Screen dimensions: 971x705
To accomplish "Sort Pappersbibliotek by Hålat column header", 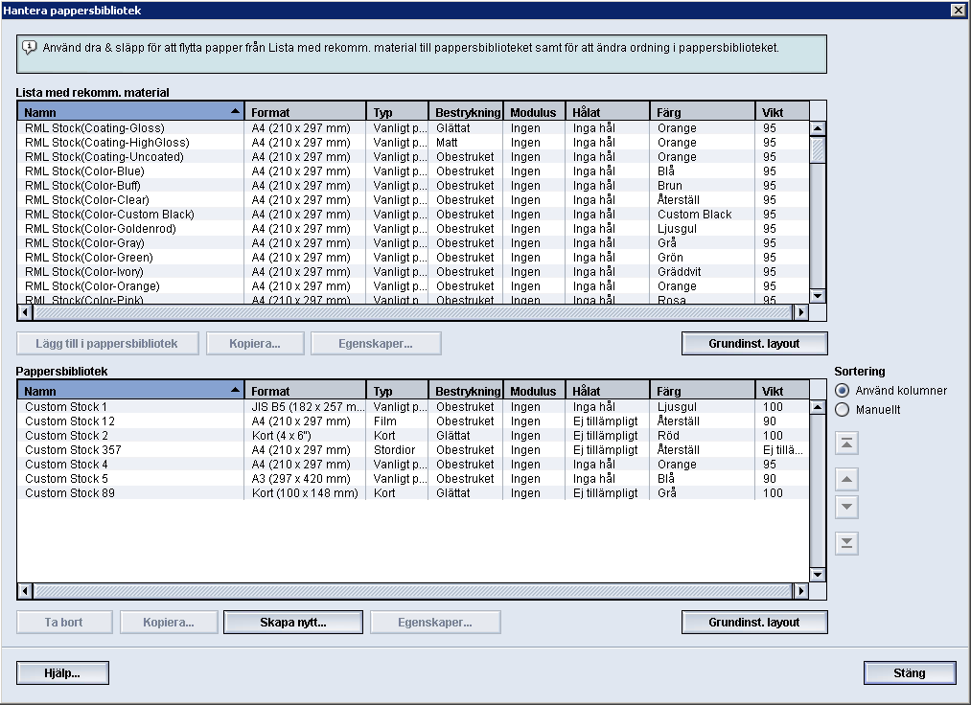I will pos(608,391).
